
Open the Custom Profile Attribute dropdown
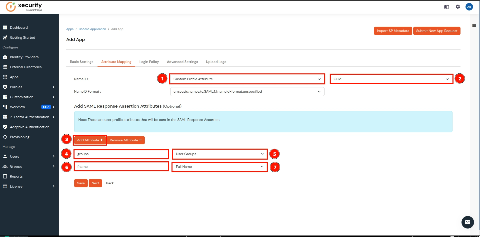pyautogui.click(x=247, y=79)
